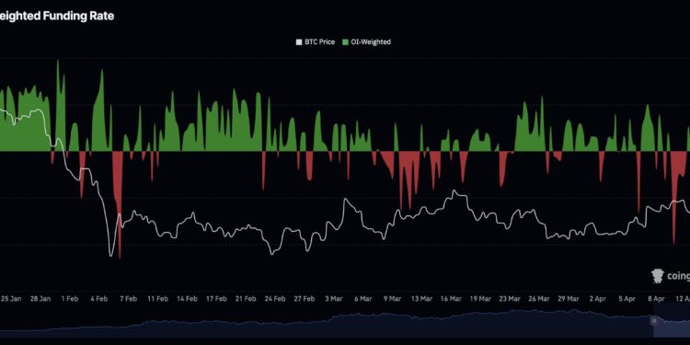The width and height of the screenshot is (690, 345).
Task: Click the 'Weighted Funding Rate' chart title
Action: click(57, 17)
